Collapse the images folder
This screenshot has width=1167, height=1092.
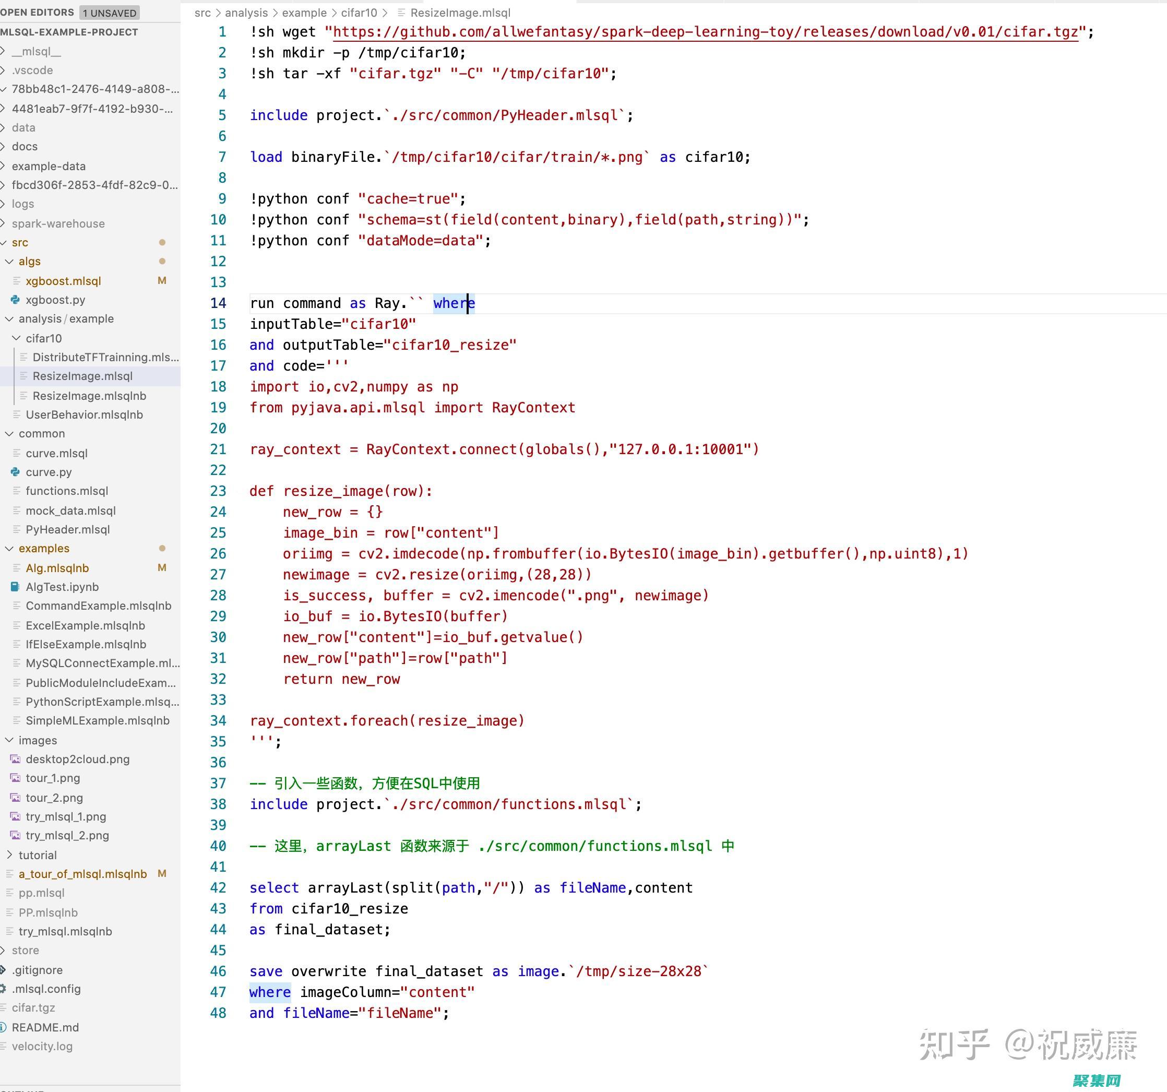tap(9, 740)
